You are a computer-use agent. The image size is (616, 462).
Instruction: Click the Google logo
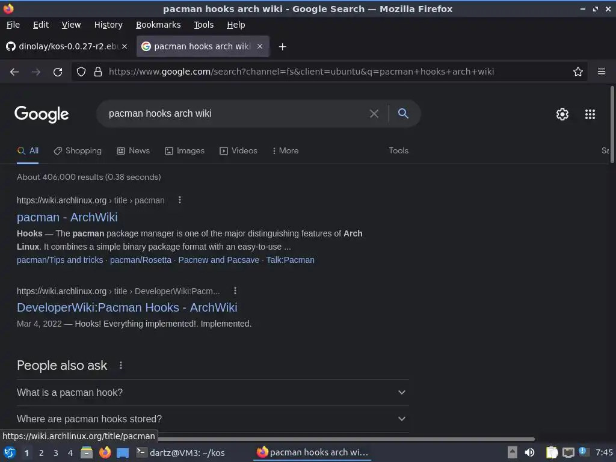tap(42, 114)
